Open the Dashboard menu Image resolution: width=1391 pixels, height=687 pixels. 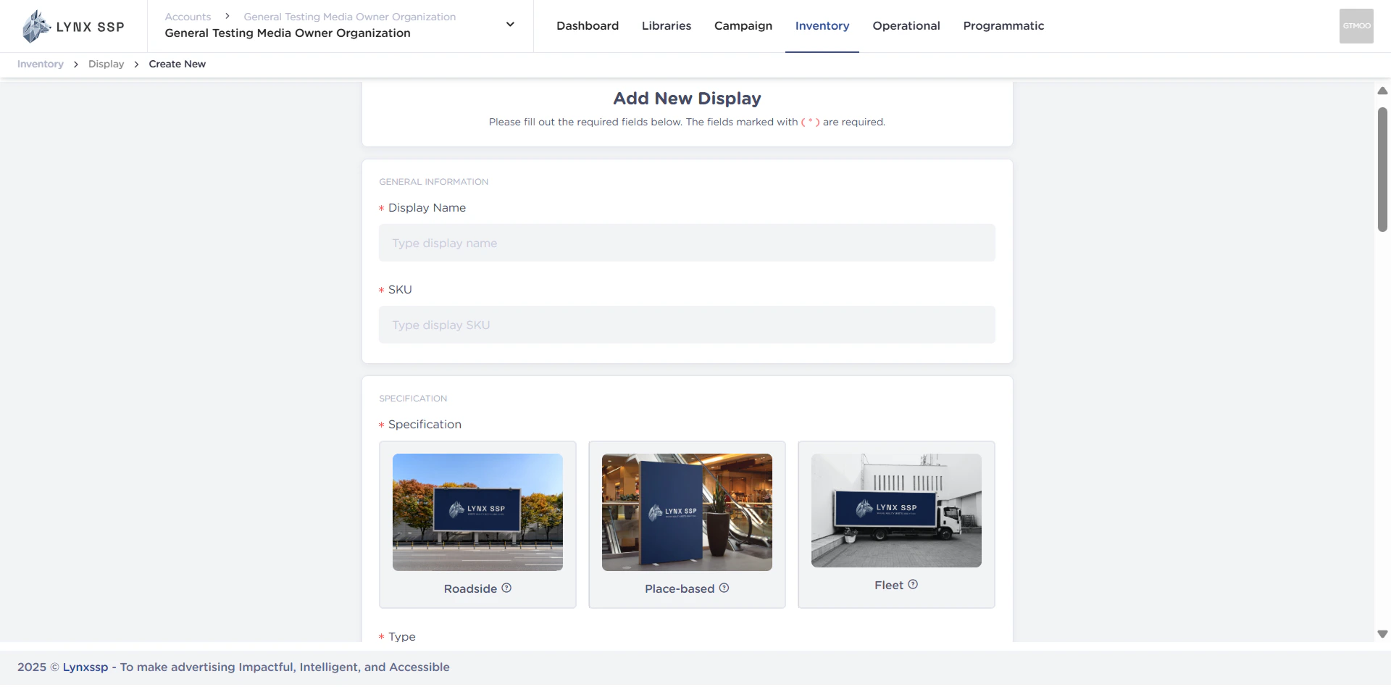pos(588,26)
